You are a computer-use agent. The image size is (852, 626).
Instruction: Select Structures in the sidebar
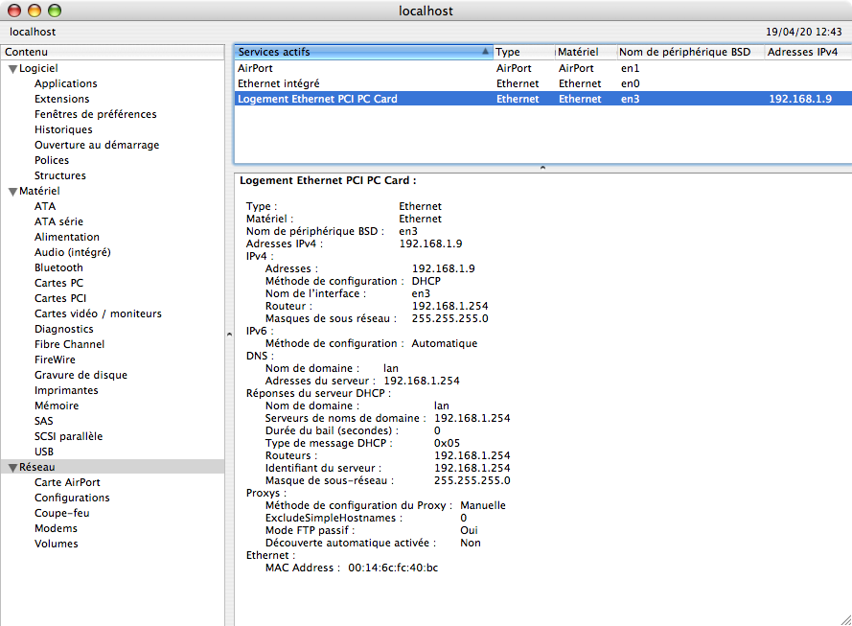pyautogui.click(x=60, y=175)
